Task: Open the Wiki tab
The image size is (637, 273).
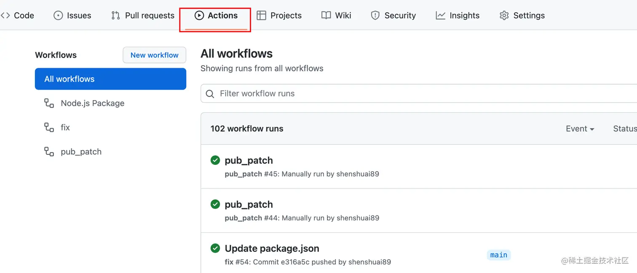Action: (336, 16)
